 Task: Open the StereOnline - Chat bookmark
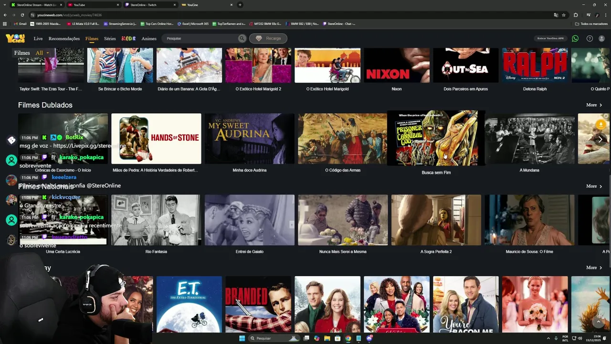click(339, 23)
